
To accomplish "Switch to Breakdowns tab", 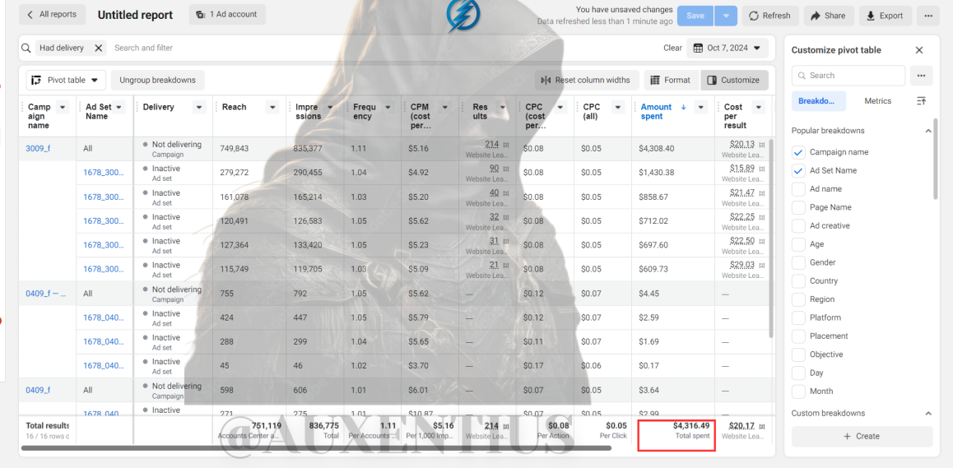I will tap(819, 101).
